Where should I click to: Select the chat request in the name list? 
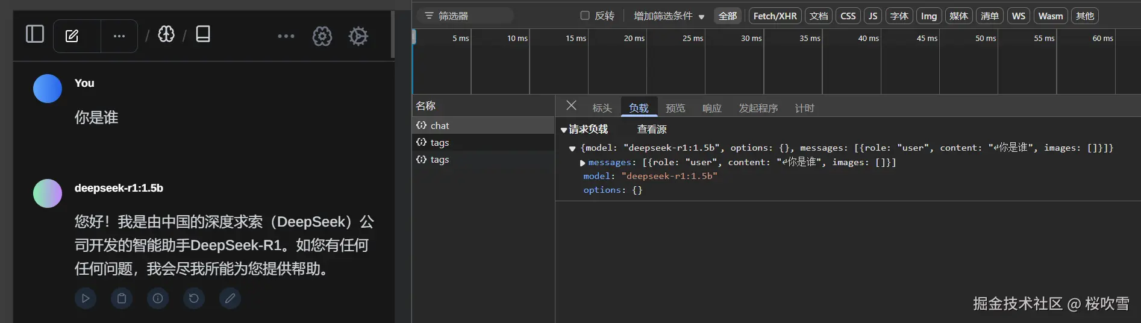coord(440,125)
